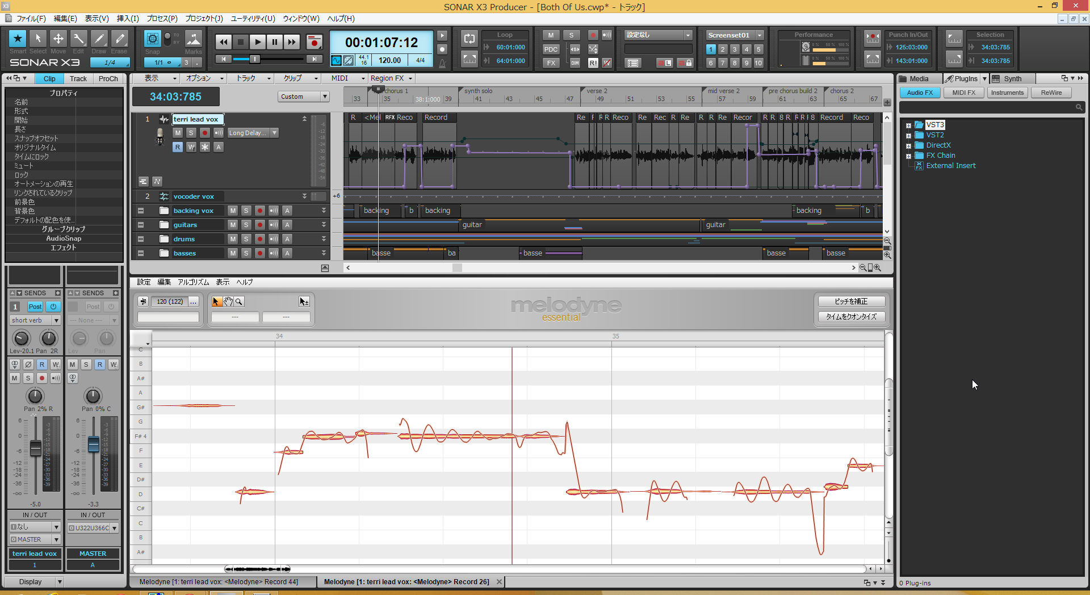The width and height of the screenshot is (1090, 595).
Task: Expand the VST3 plugin folder
Action: point(908,125)
